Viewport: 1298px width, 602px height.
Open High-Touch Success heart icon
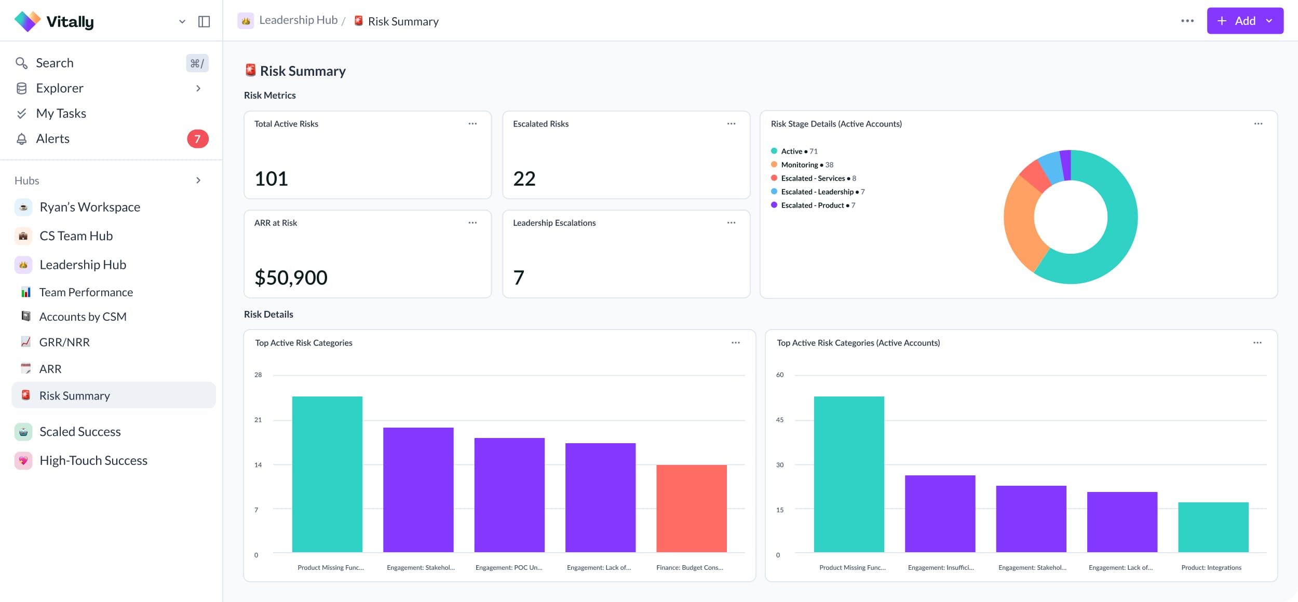click(x=23, y=461)
